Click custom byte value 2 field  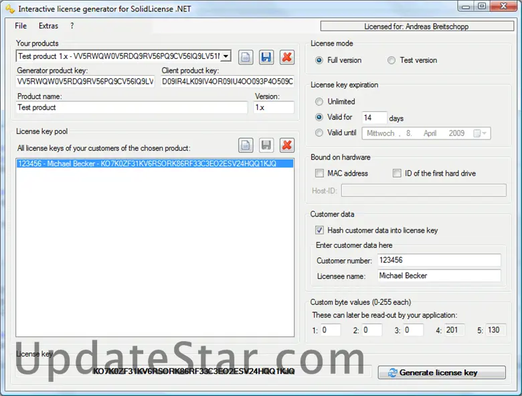tap(372, 330)
